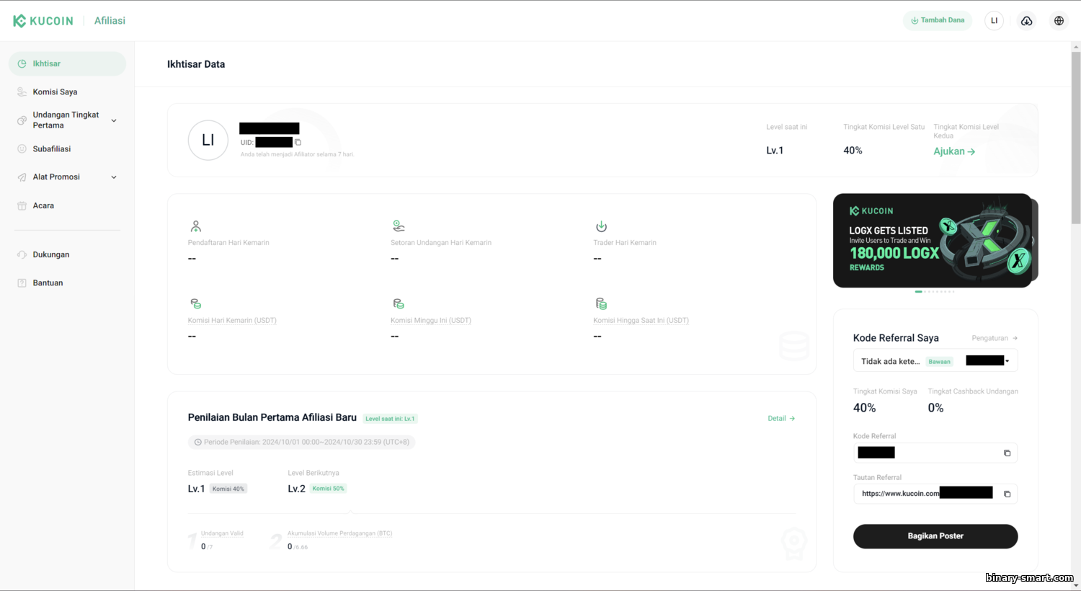Click the Komisi 40% badge
Image resolution: width=1081 pixels, height=591 pixels.
click(228, 489)
